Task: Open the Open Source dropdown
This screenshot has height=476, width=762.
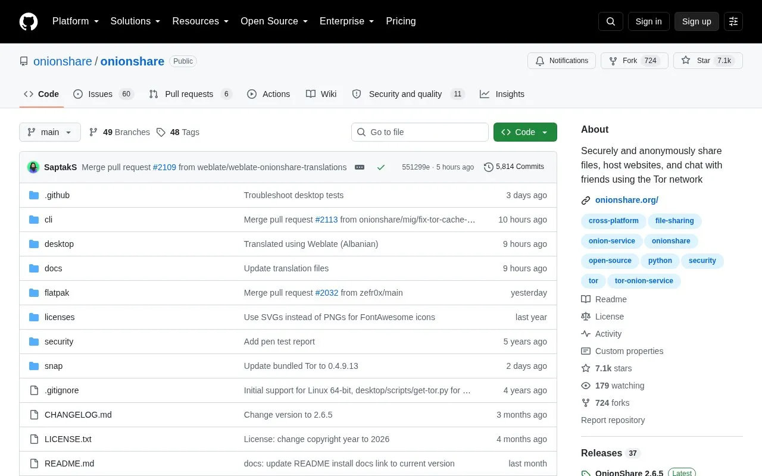Action: pyautogui.click(x=274, y=21)
